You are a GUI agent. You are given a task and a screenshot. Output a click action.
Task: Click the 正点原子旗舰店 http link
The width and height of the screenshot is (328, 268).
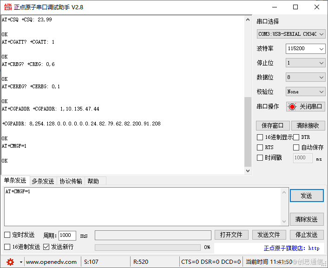(x=292, y=248)
